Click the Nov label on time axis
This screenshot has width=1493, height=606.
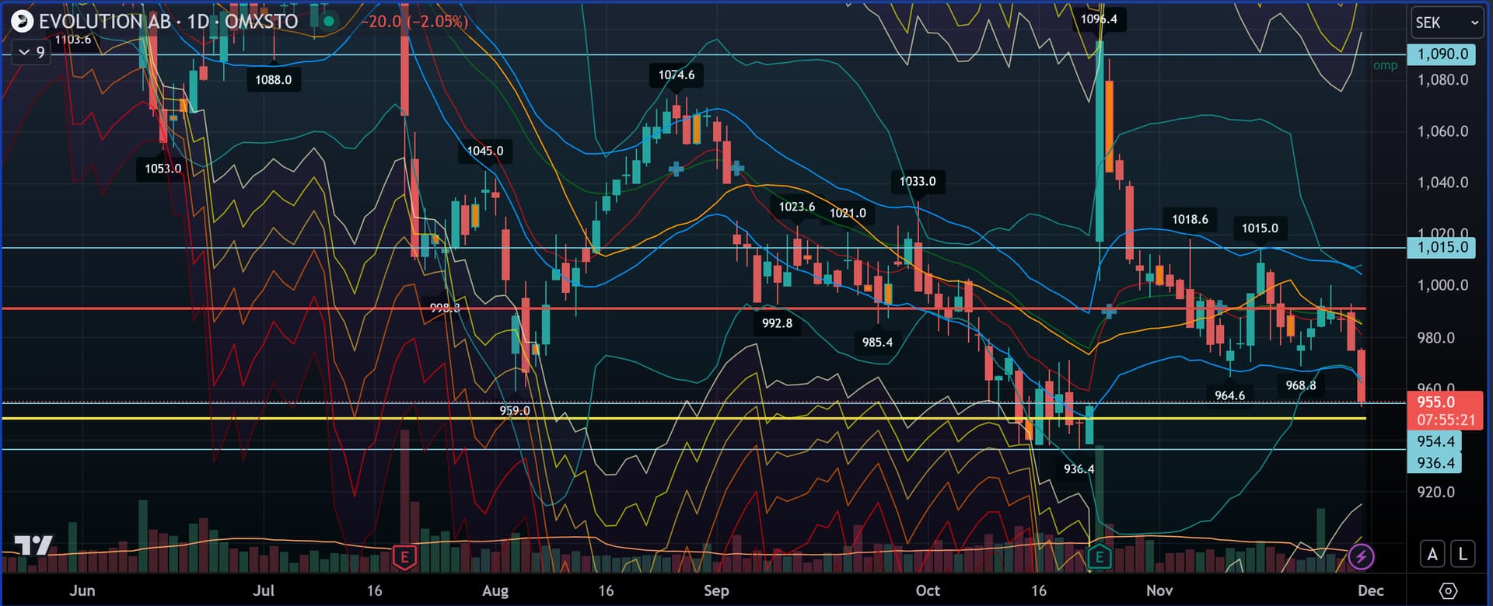point(1159,590)
